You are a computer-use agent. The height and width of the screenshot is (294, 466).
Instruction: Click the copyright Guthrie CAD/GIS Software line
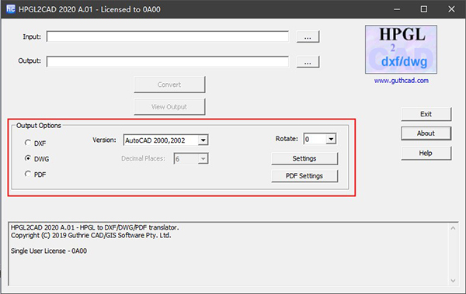[91, 235]
